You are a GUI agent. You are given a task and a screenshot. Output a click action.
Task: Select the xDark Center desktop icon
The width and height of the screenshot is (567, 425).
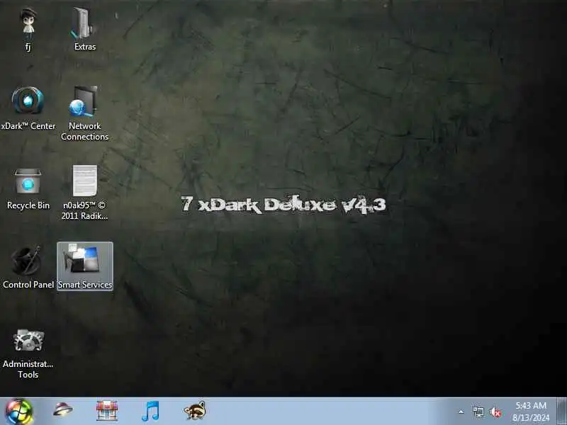coord(28,100)
